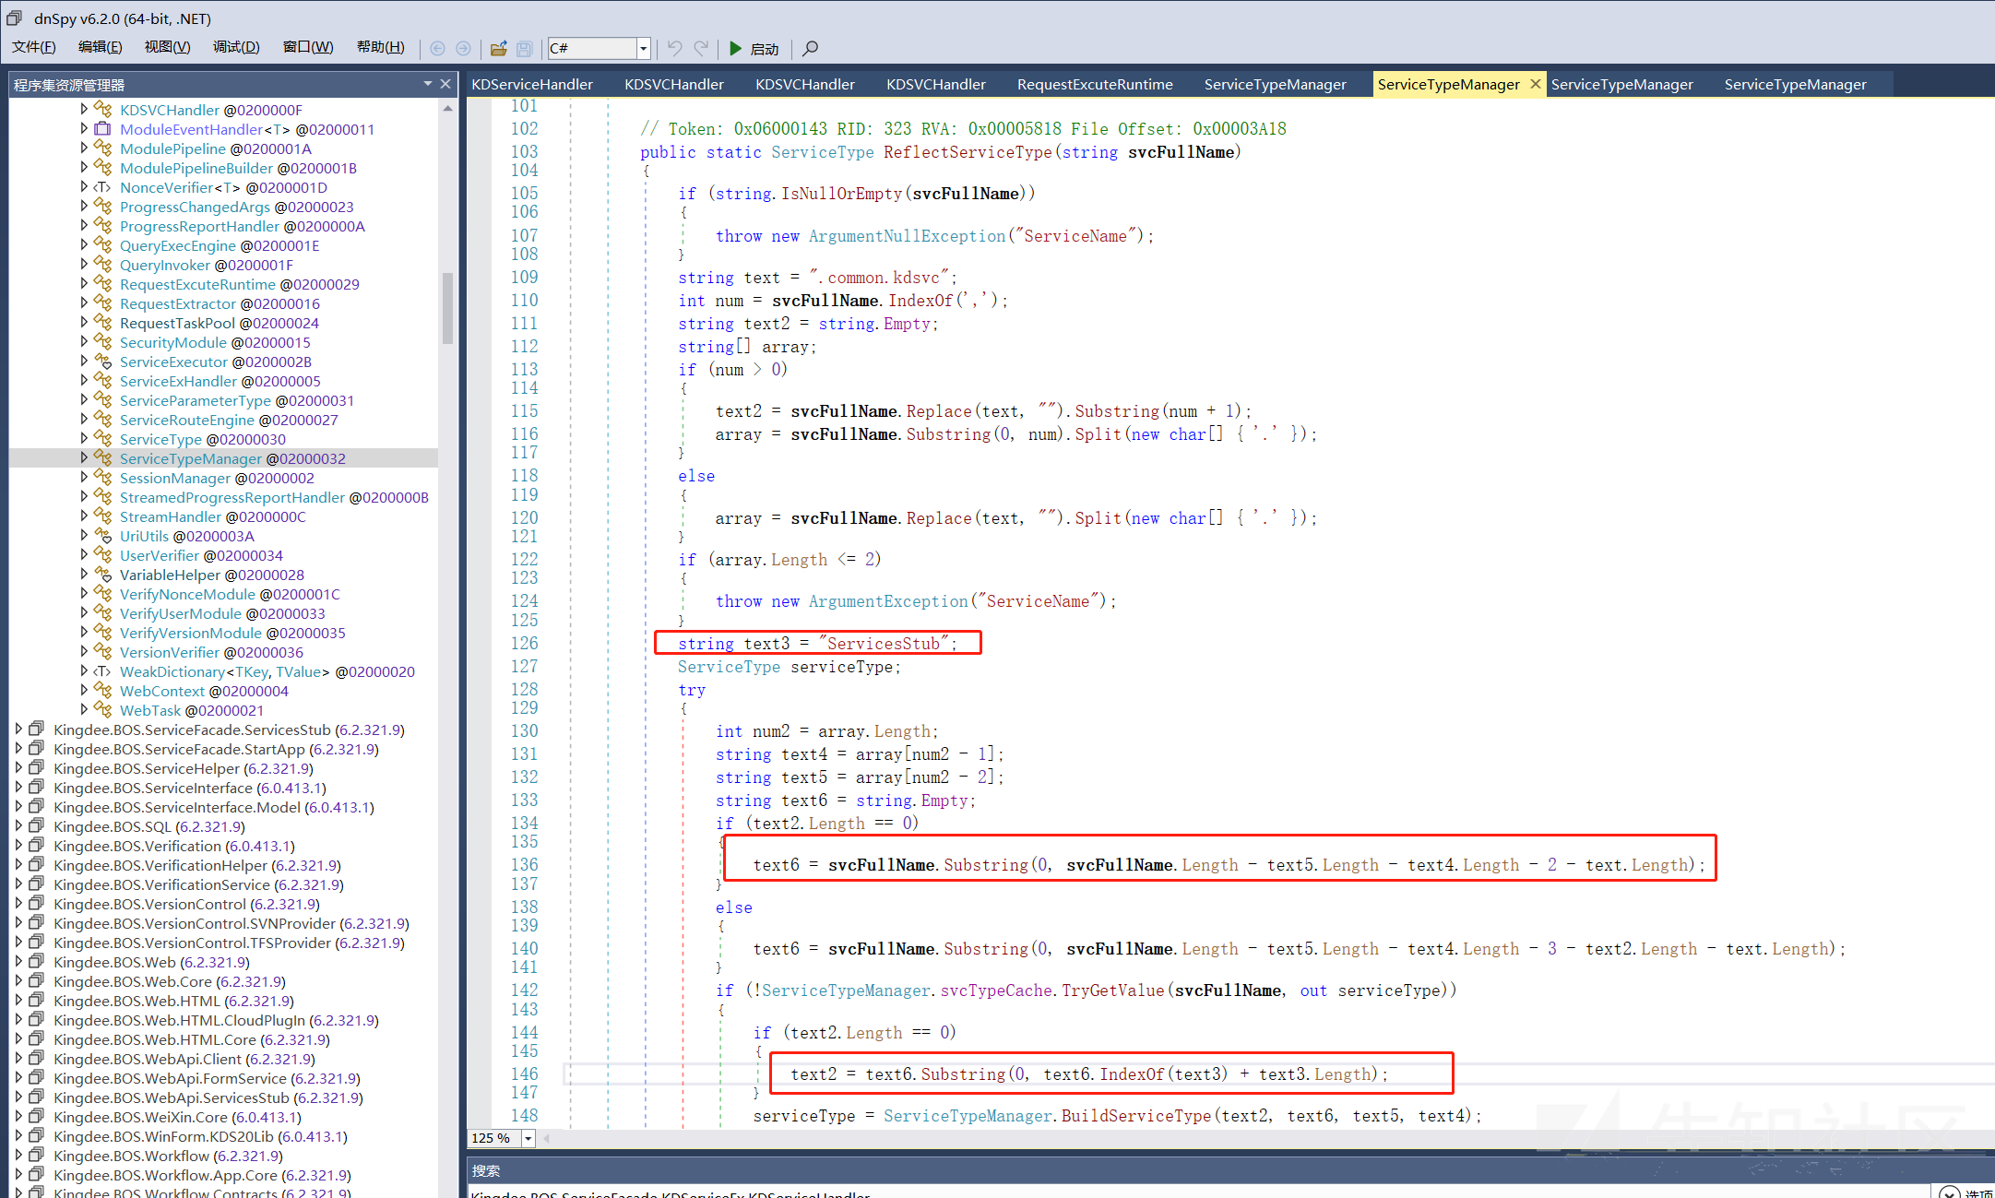Click the "ServicesStub" string literal
The width and height of the screenshot is (1995, 1198).
(x=884, y=643)
